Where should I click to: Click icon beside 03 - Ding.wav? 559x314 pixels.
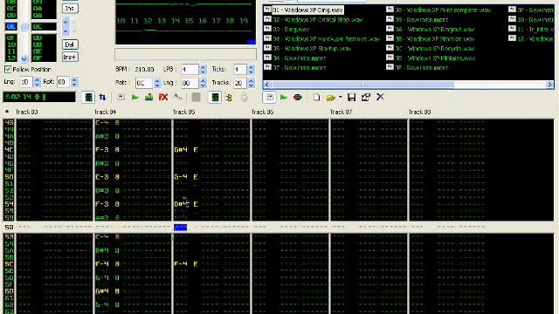pyautogui.click(x=267, y=29)
